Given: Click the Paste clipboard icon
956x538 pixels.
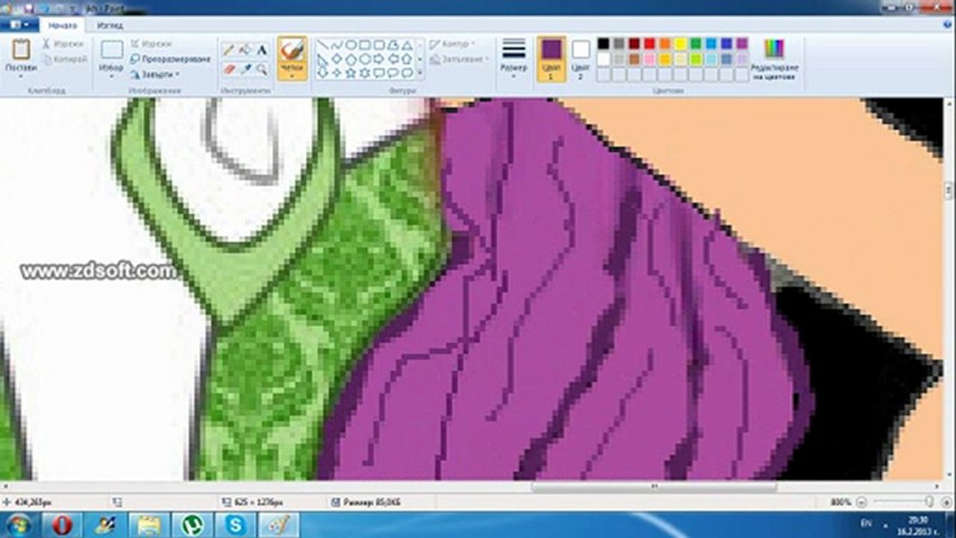Looking at the screenshot, I should (21, 49).
